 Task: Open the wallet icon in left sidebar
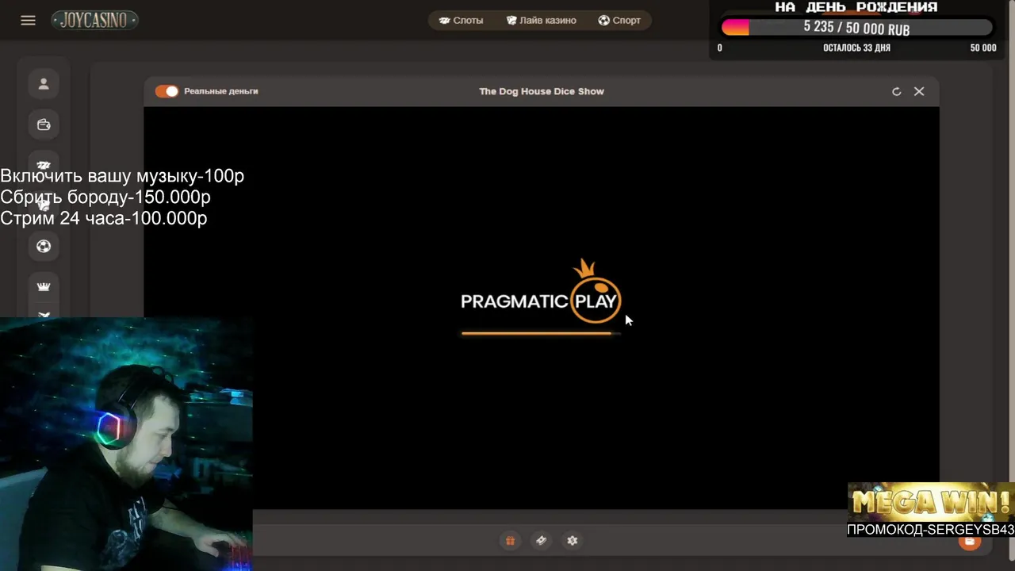click(44, 125)
